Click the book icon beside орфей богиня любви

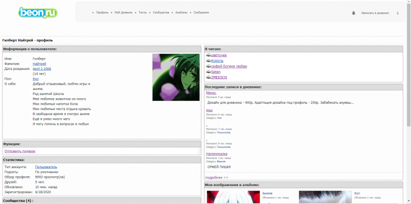click(209, 66)
